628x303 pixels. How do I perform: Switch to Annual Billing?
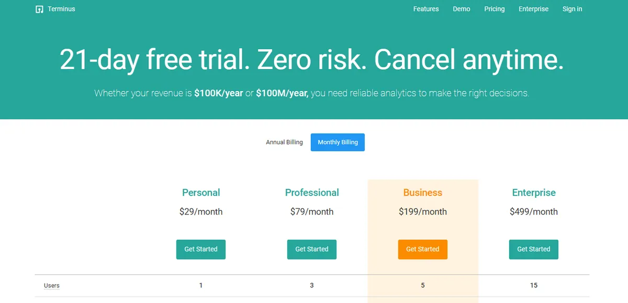pyautogui.click(x=284, y=142)
